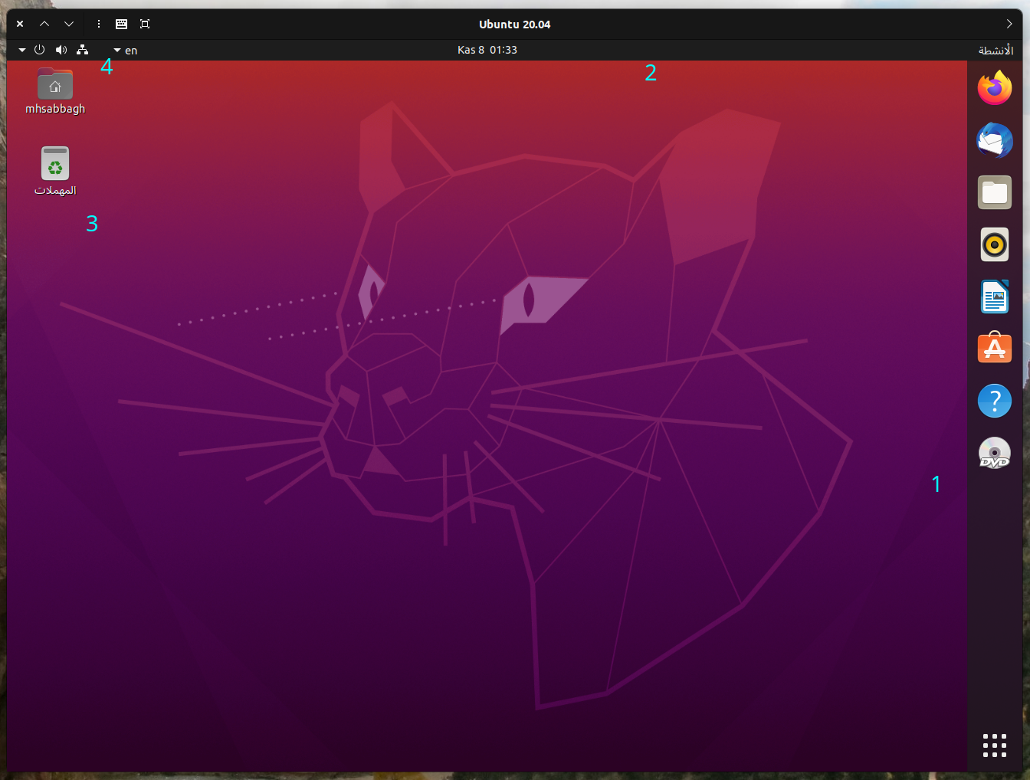Click the right chevron in title bar
The image size is (1030, 780).
pos(1009,24)
